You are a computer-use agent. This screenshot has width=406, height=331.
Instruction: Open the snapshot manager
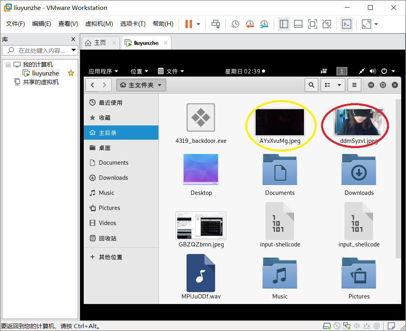tap(264, 24)
